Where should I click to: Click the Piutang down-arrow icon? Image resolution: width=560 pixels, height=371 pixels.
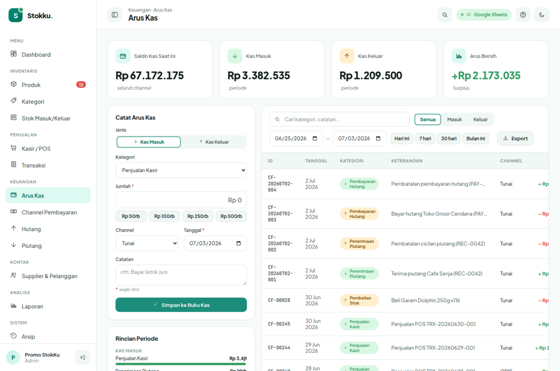[14, 245]
